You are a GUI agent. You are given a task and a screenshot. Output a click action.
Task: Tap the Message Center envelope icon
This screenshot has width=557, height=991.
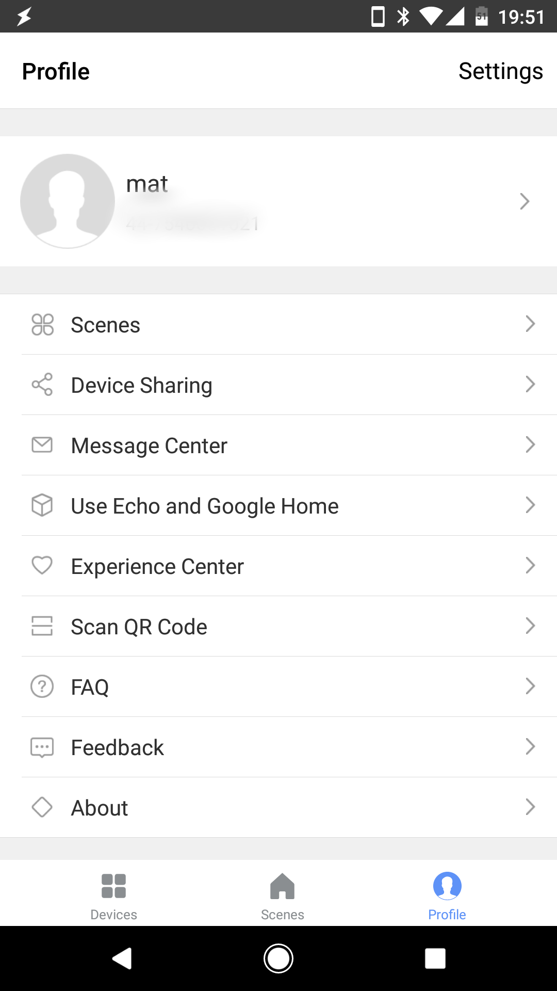(x=42, y=444)
